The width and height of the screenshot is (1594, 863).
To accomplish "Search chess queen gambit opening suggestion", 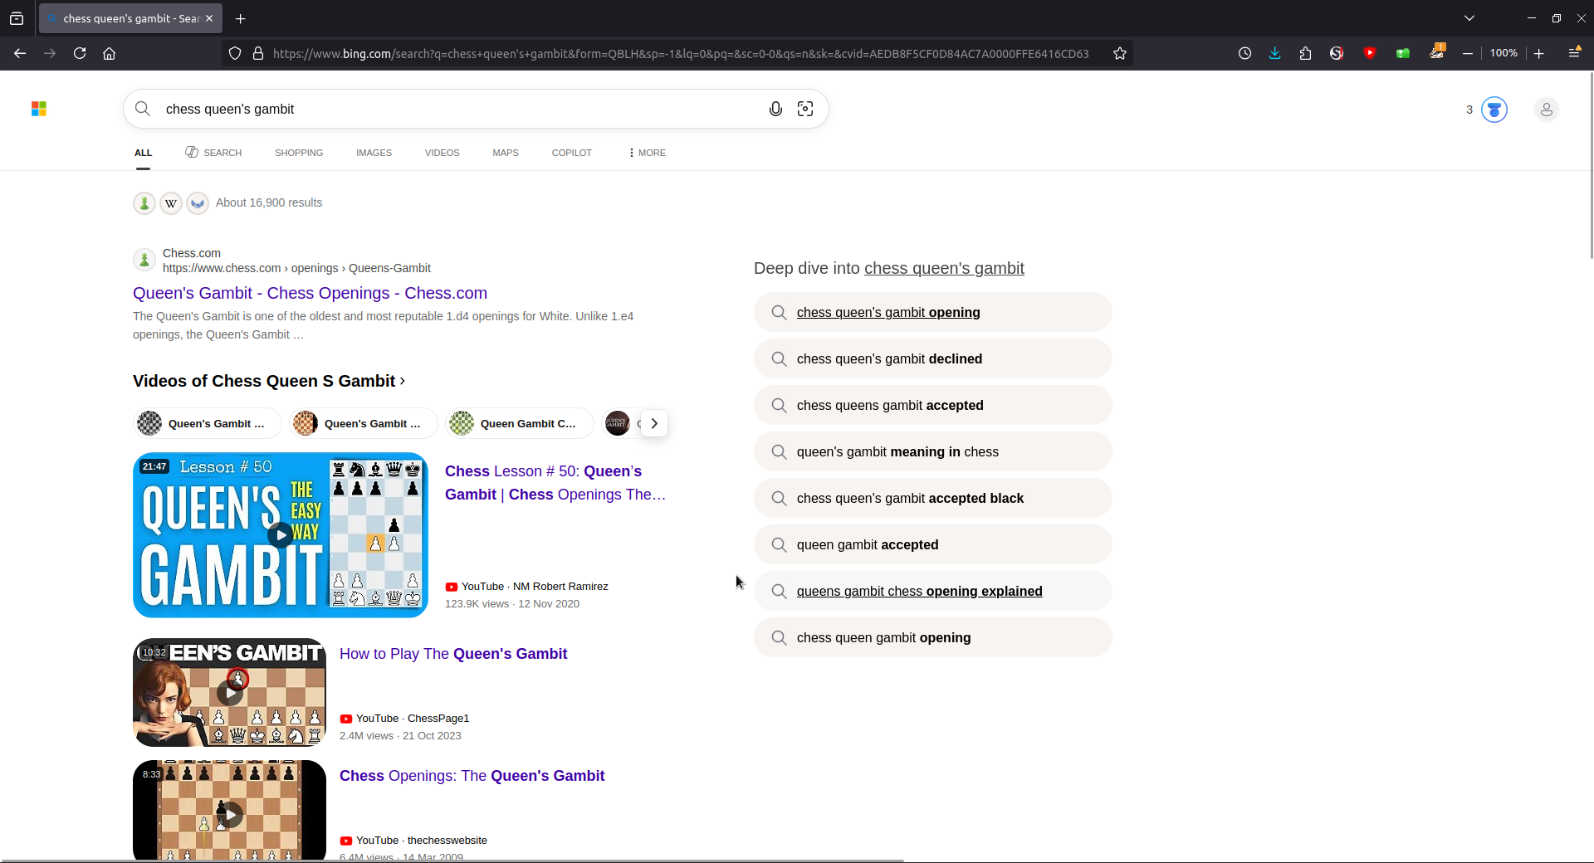I will [933, 637].
